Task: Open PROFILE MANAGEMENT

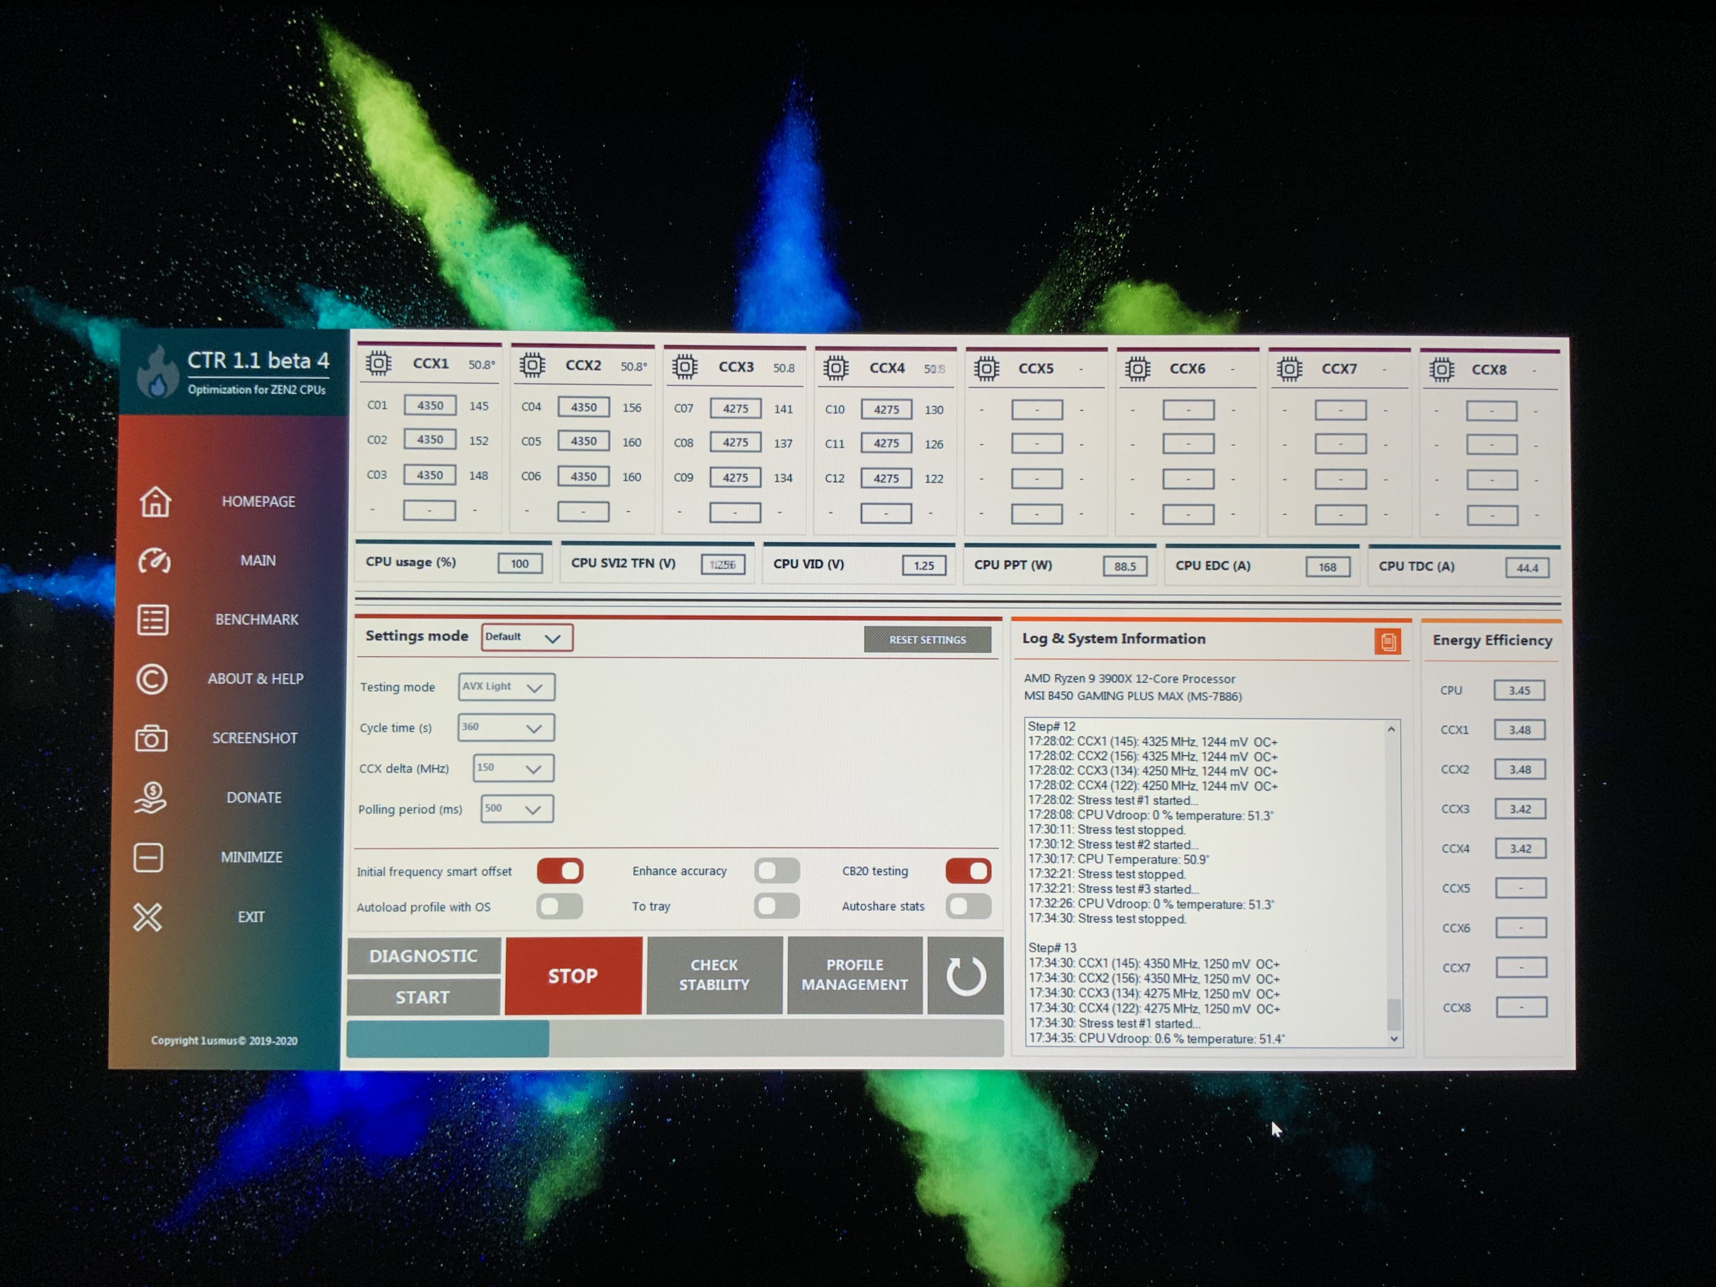Action: 855,975
